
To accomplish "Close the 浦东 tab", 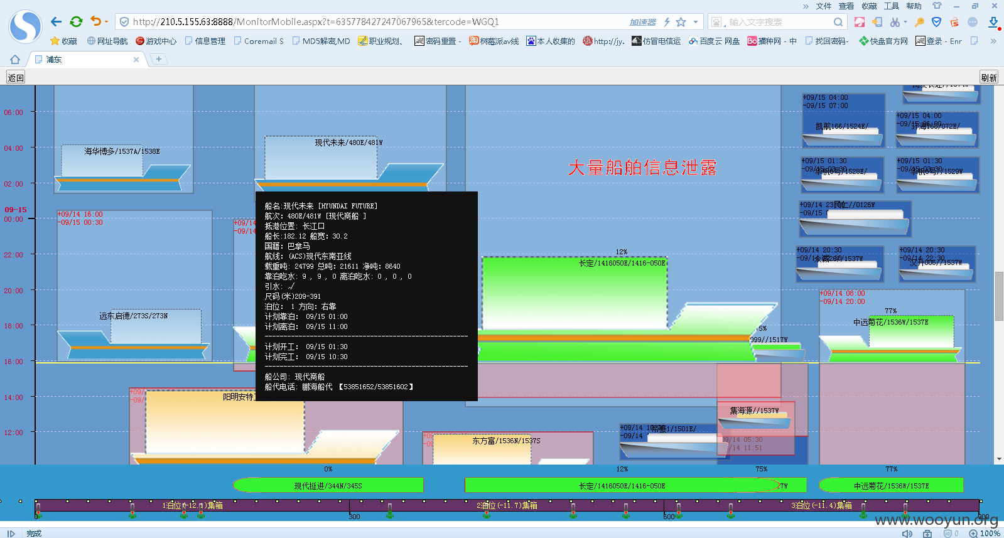I will (136, 60).
